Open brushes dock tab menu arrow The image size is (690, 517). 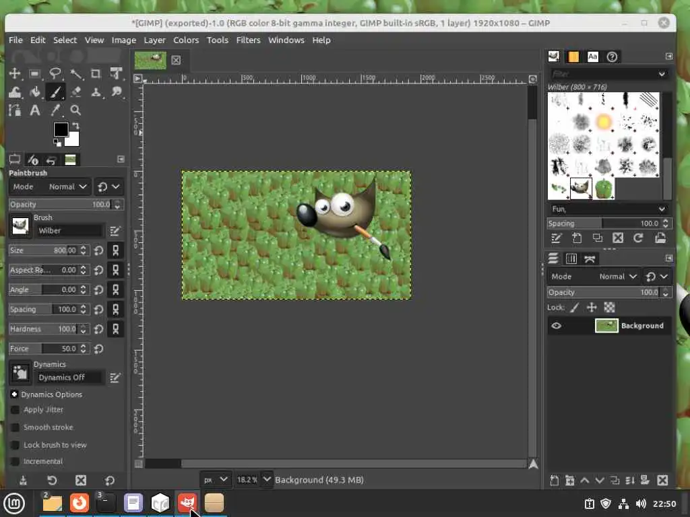point(669,57)
